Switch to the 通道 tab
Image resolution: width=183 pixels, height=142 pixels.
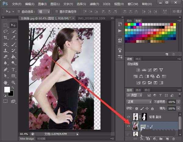tap(138, 90)
